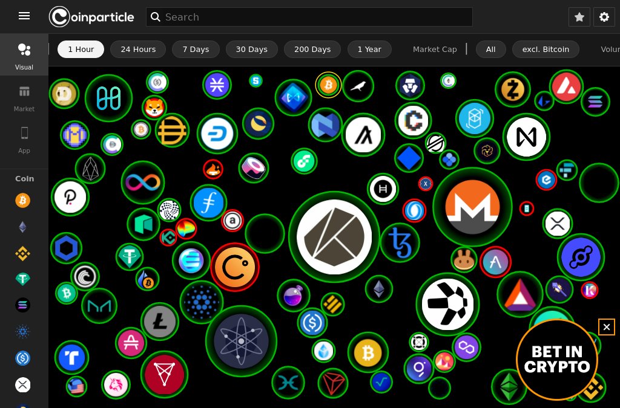Screen dimensions: 620x408
Task: Click the NEAR Protocol bubble
Action: pyautogui.click(x=526, y=137)
